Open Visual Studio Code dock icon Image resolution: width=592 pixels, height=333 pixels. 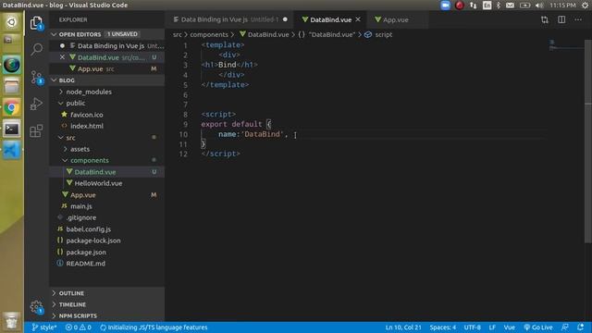[x=11, y=150]
